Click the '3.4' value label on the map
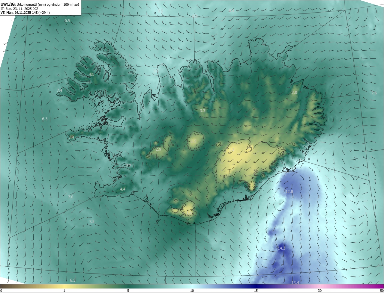The image size is (384, 293). [x=71, y=137]
